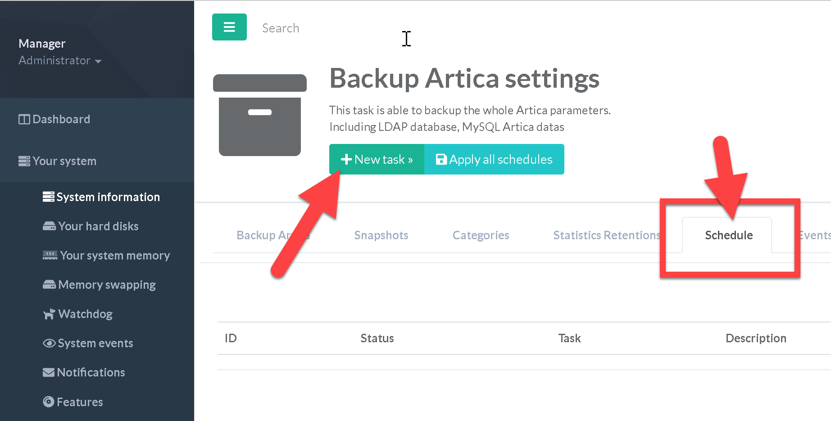Click the hamburger menu toggle button

229,27
